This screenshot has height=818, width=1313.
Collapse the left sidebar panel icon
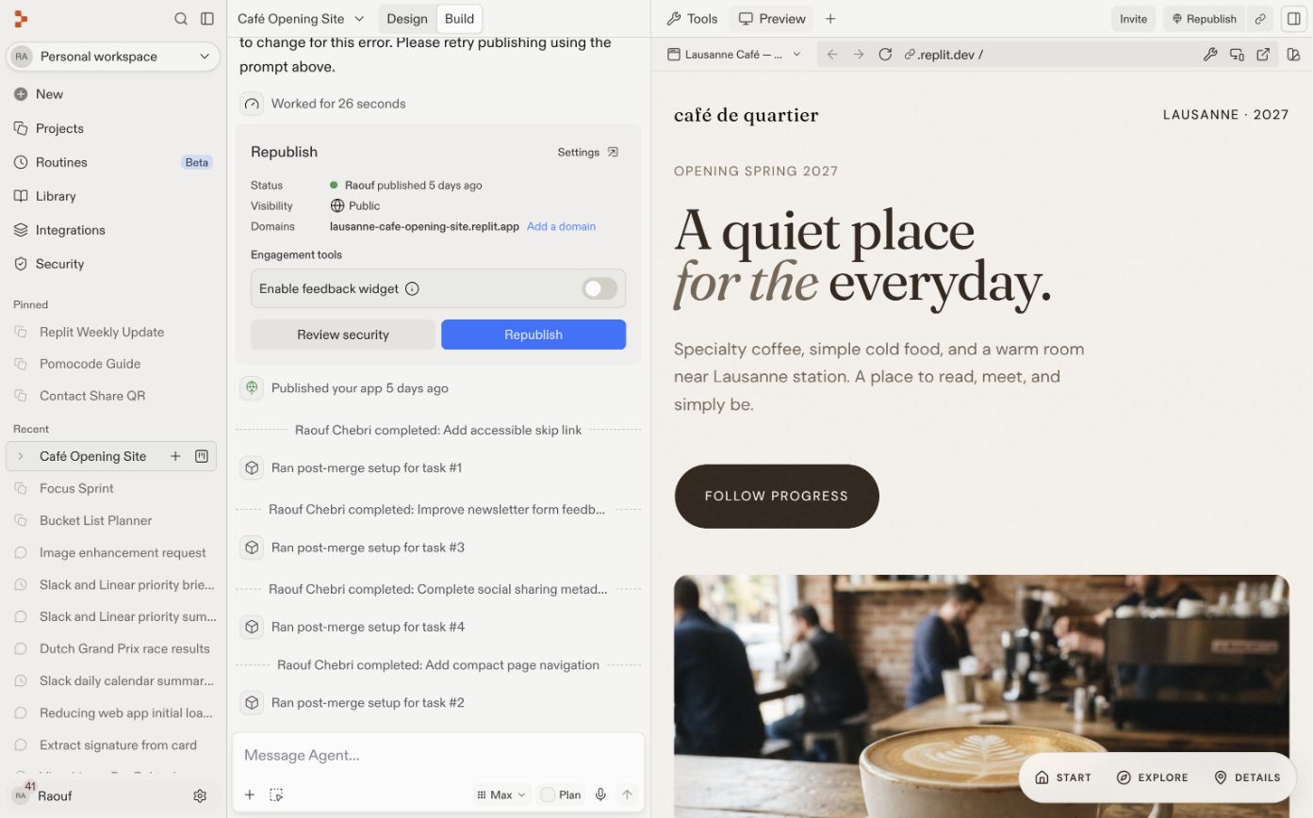[x=207, y=19]
